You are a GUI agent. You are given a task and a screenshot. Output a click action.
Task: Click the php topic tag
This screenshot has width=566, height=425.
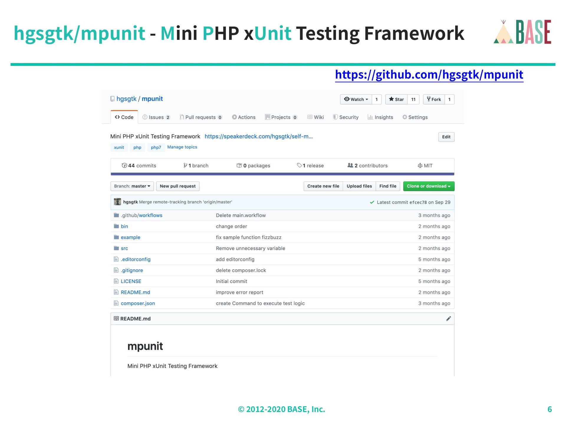point(137,147)
